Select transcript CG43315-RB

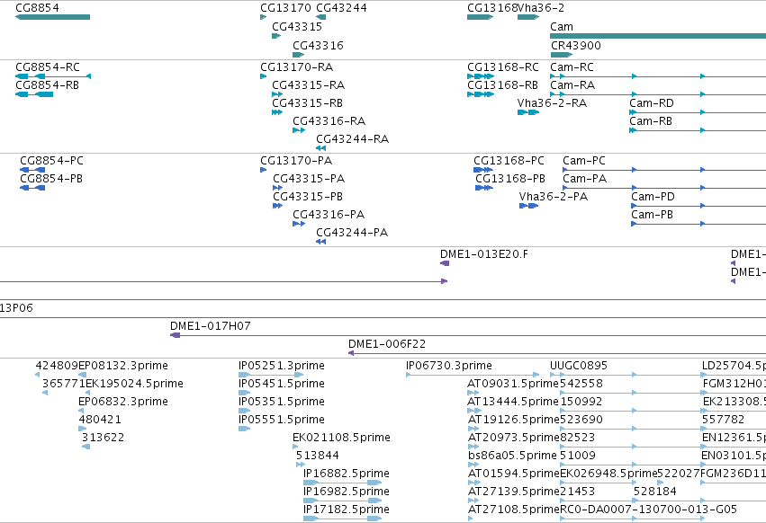tap(307, 103)
